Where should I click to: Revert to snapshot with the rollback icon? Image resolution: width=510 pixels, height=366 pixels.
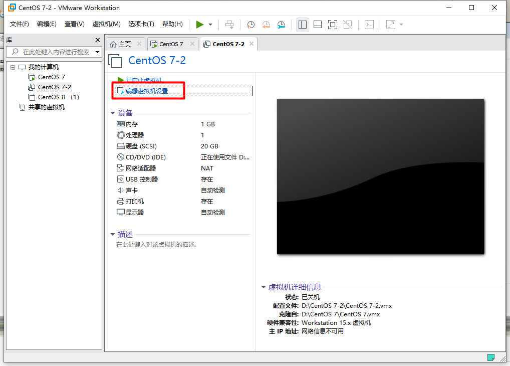(266, 24)
